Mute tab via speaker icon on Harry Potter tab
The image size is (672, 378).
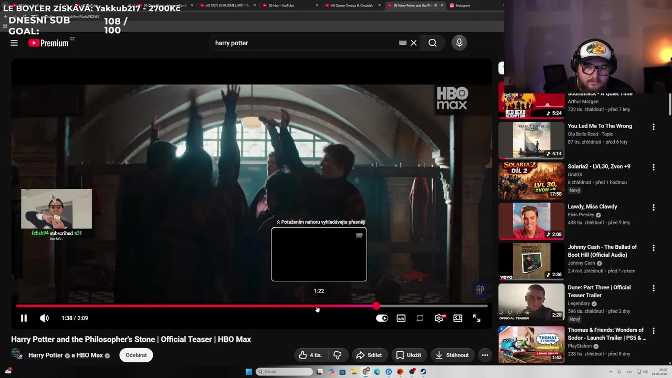[x=435, y=5]
